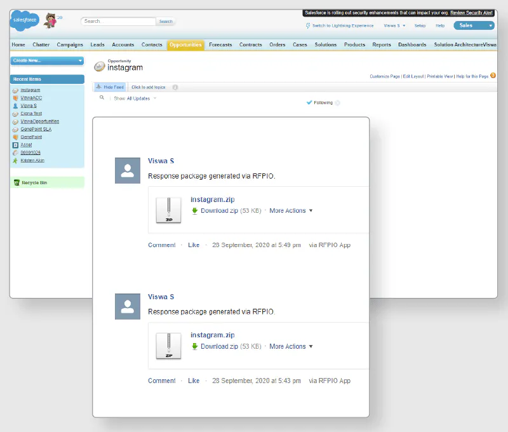Image resolution: width=508 pixels, height=432 pixels.
Task: Open the Sales app menu dropdown
Action: (x=474, y=25)
